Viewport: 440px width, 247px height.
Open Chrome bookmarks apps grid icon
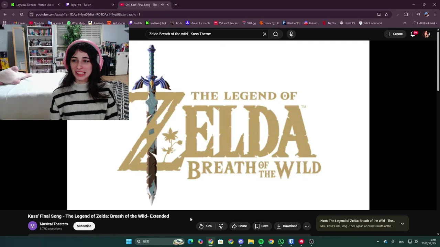(4, 23)
